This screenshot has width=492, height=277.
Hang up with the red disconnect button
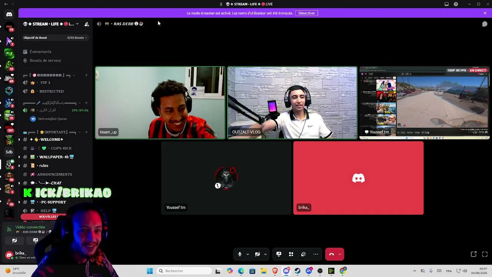(331, 254)
